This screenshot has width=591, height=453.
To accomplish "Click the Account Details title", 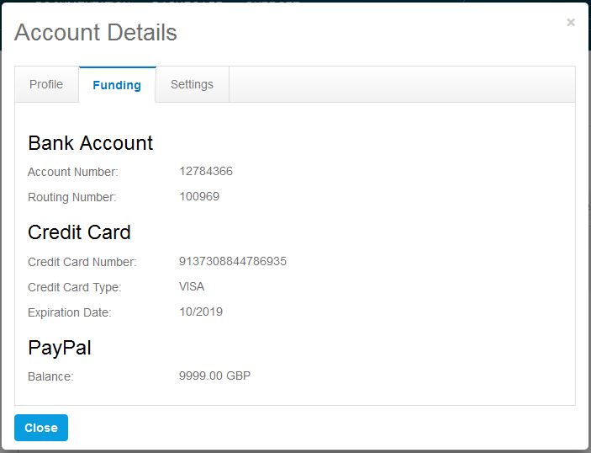I will coord(96,32).
